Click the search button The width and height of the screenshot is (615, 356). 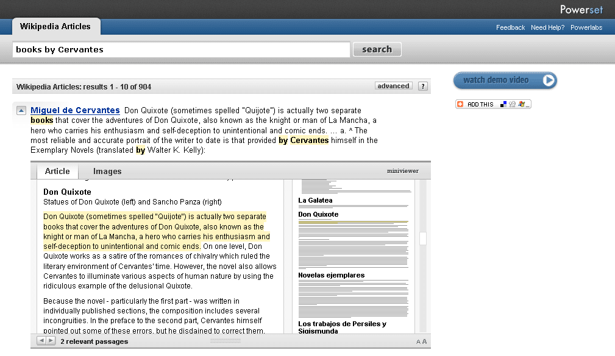coord(377,49)
